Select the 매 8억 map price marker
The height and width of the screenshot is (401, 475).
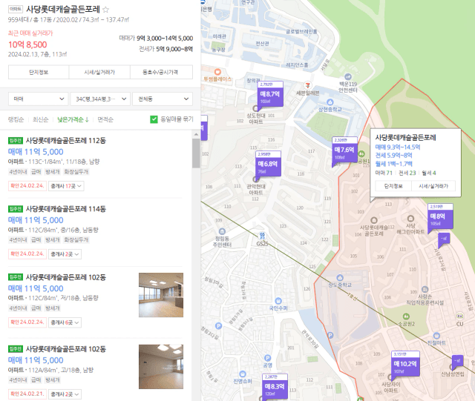point(440,216)
